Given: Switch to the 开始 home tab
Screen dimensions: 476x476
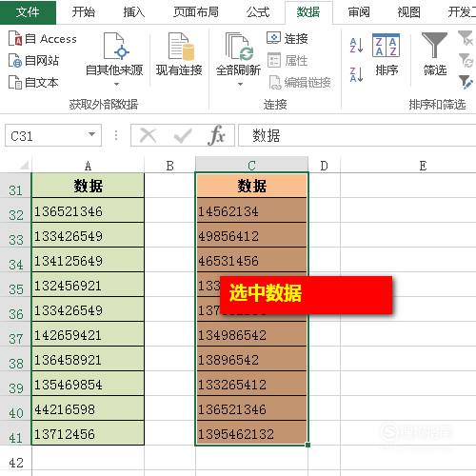Looking at the screenshot, I should [x=83, y=12].
